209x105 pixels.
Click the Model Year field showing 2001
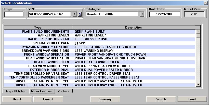[194, 14]
